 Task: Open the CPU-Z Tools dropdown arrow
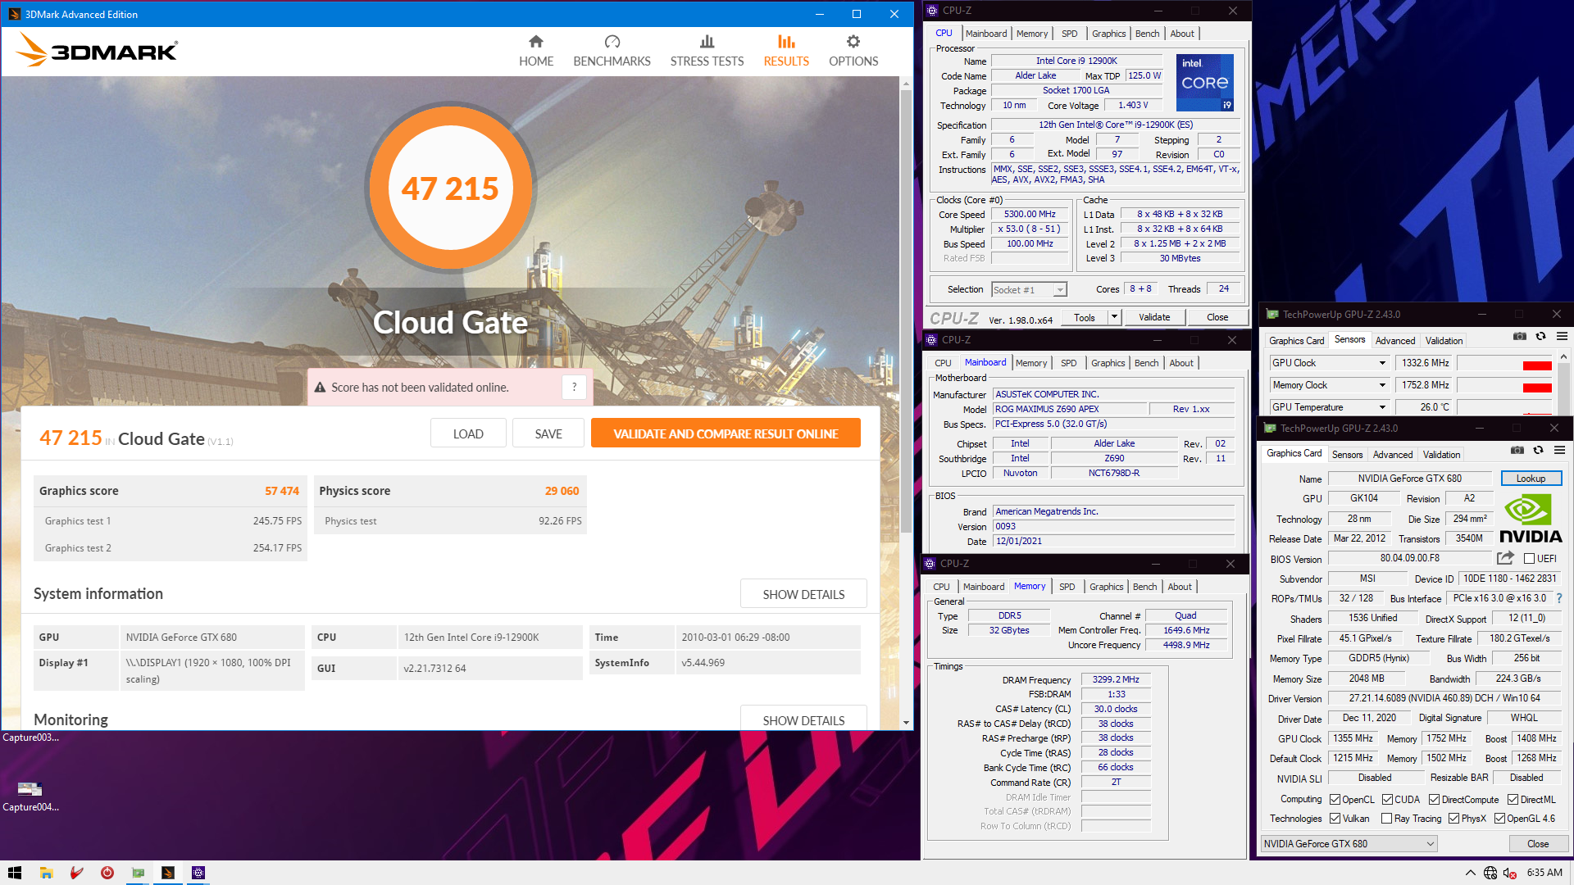click(x=1114, y=317)
